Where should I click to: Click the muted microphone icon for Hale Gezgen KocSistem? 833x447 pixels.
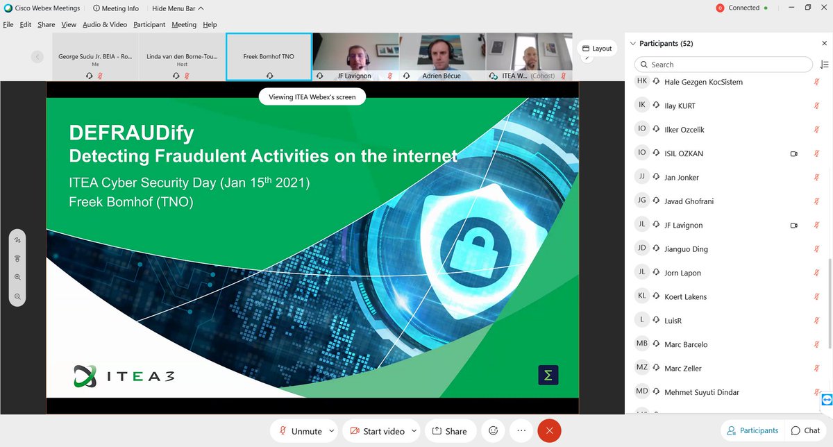coord(817,82)
